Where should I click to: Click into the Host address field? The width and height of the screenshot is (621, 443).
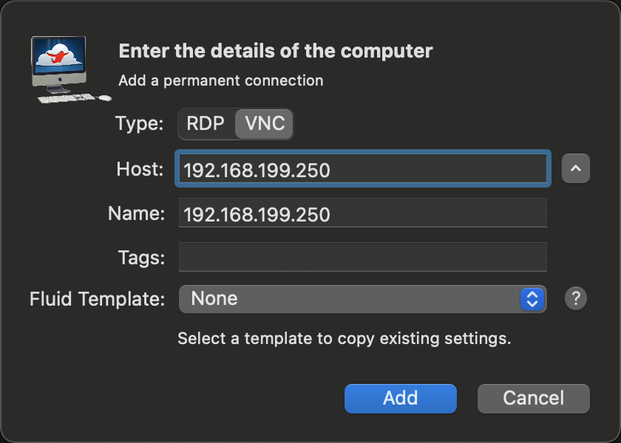(x=362, y=170)
